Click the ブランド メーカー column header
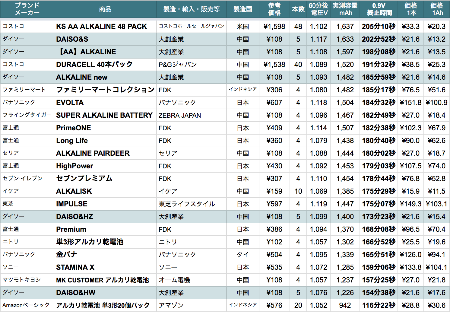Viewport: 450px width, 312px height. point(27,9)
